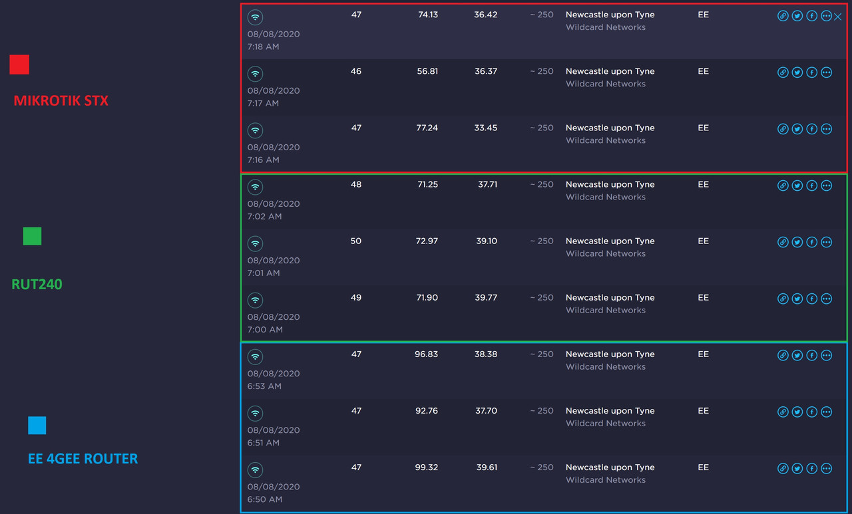
Task: Open more options for the 7:02 AM result
Action: coord(827,186)
